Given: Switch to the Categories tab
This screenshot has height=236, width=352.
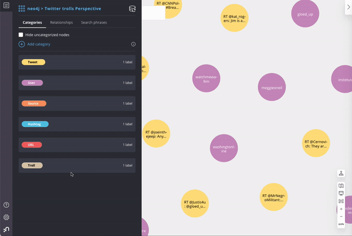Looking at the screenshot, I should point(32,22).
